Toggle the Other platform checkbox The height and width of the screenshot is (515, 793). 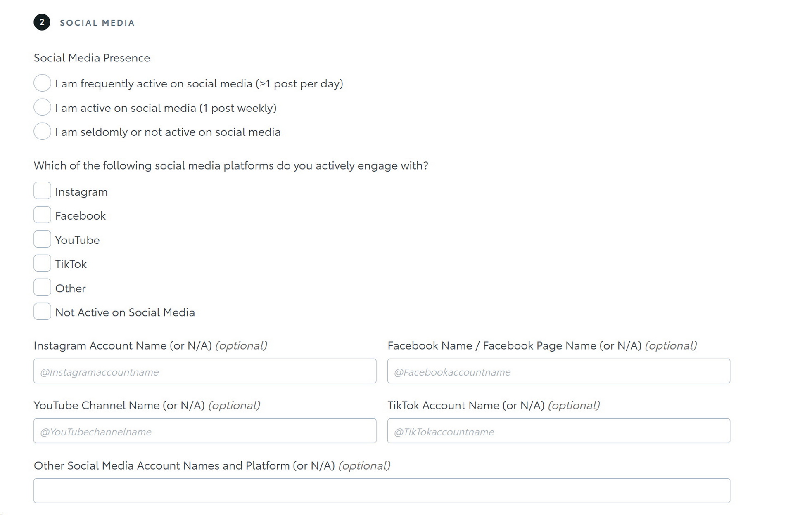42,288
